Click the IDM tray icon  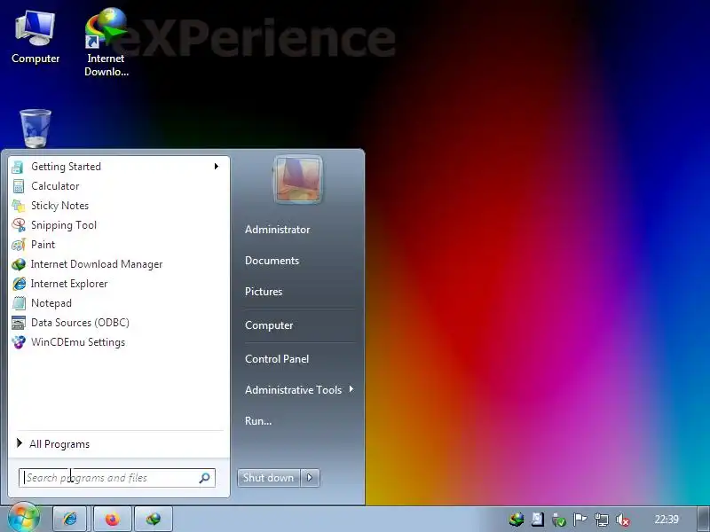[517, 520]
